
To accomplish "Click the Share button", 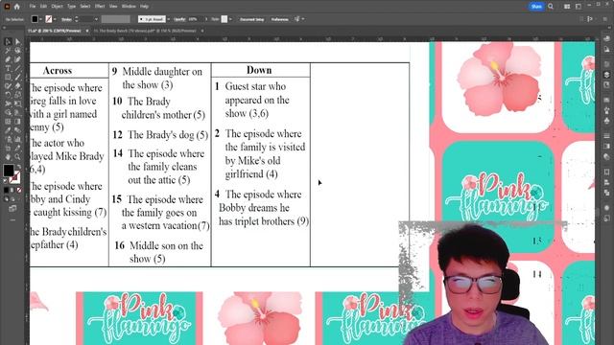I will 536,7.
